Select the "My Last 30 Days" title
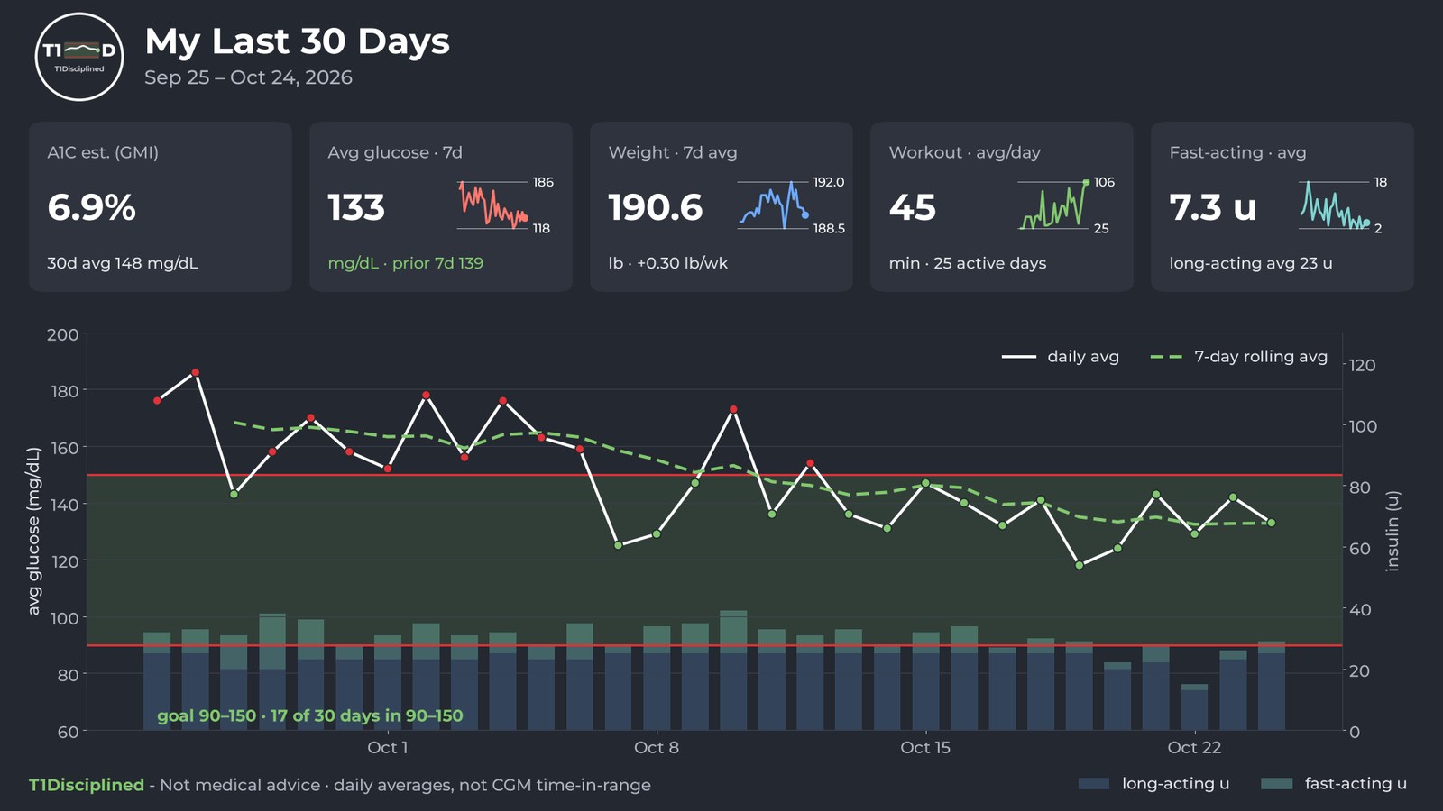The image size is (1443, 811). [x=297, y=41]
